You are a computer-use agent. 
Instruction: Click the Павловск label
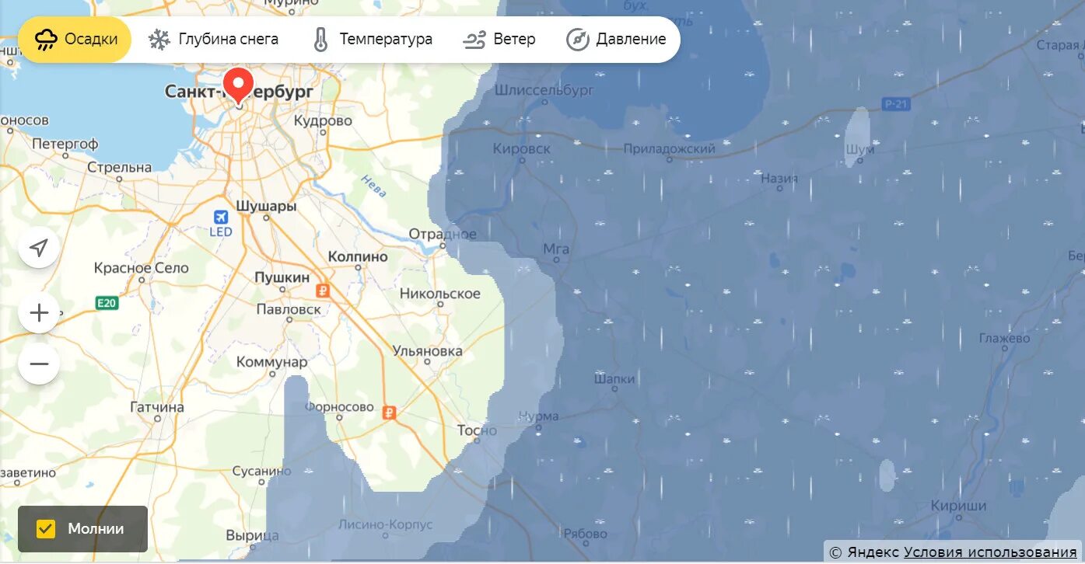point(289,309)
